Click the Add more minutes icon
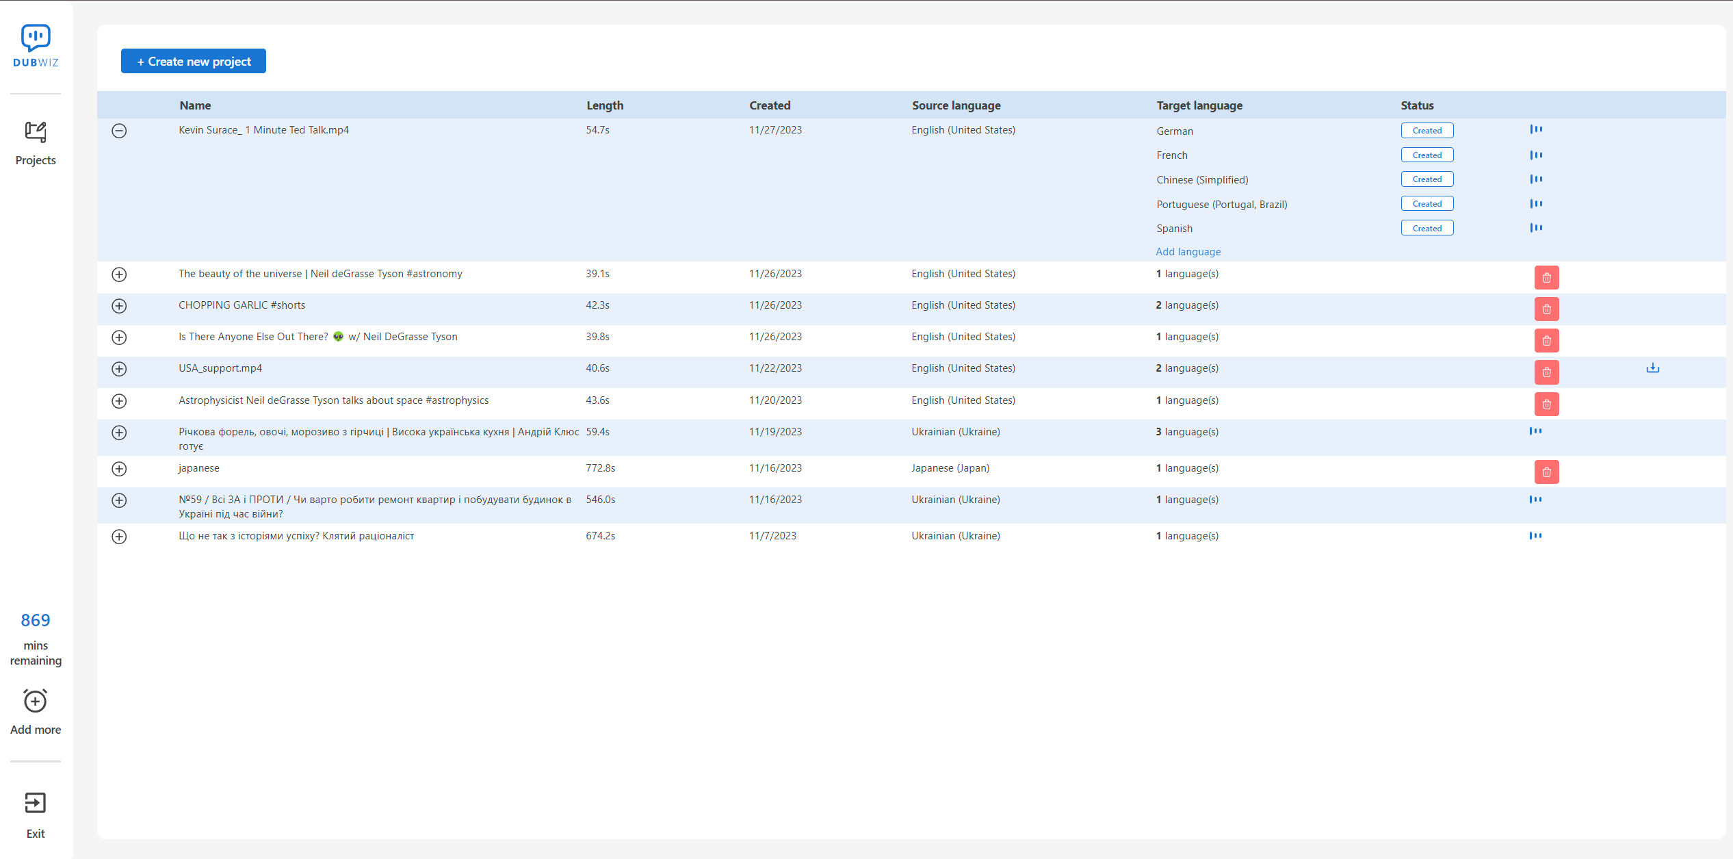This screenshot has height=859, width=1733. [36, 702]
